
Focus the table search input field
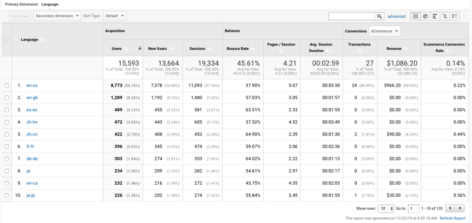click(x=351, y=16)
